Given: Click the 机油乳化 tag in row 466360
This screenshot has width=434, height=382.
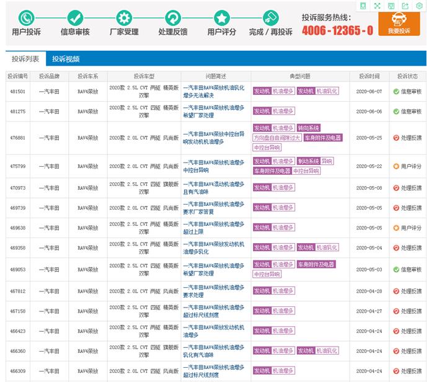Looking at the screenshot, I should (x=327, y=351).
